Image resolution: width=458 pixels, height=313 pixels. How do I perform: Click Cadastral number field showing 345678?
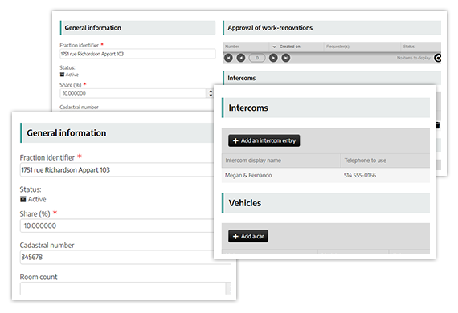tap(117, 258)
